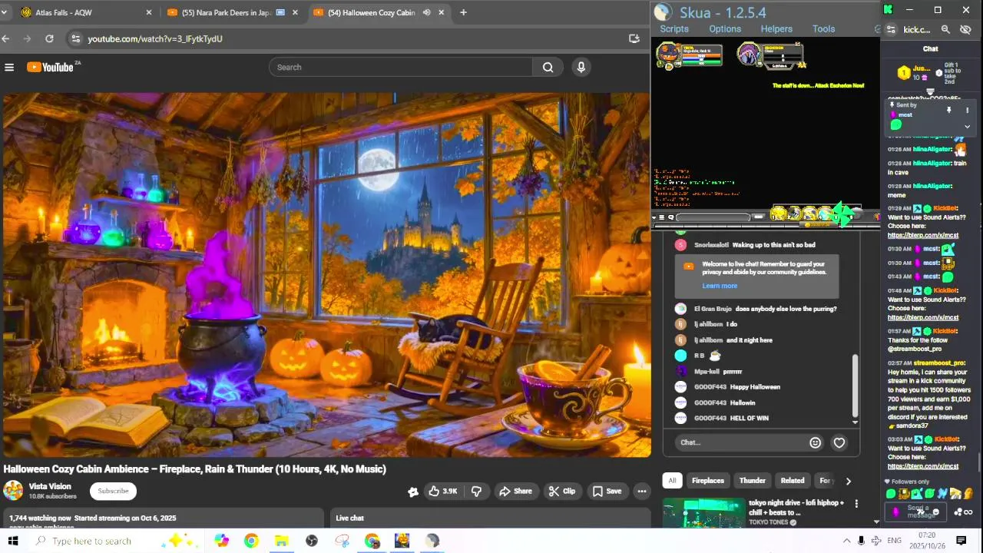The width and height of the screenshot is (983, 553).
Task: Mute the Halloween Cozy Cabin tab audio
Action: click(426, 12)
